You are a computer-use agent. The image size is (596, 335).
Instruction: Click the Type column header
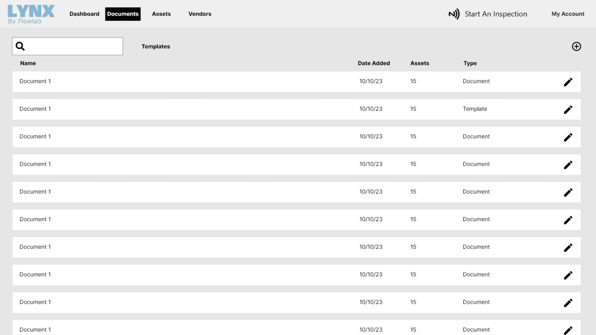pyautogui.click(x=470, y=64)
